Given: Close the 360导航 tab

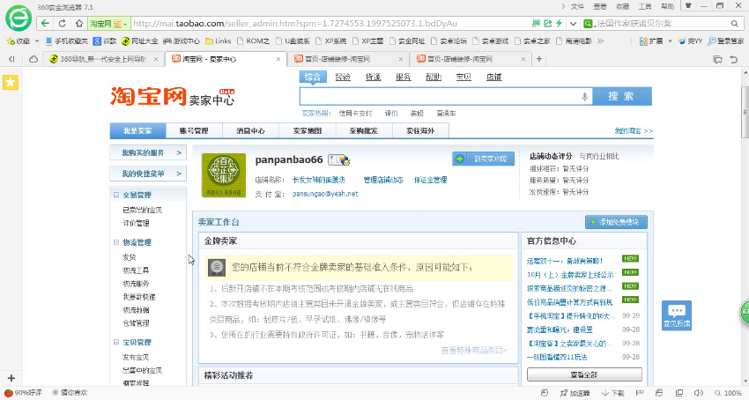Looking at the screenshot, I should [x=156, y=59].
